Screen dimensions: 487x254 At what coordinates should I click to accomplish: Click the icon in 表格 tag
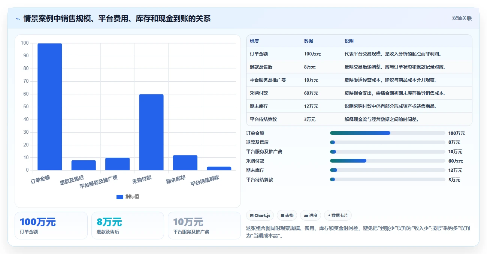tap(282, 216)
